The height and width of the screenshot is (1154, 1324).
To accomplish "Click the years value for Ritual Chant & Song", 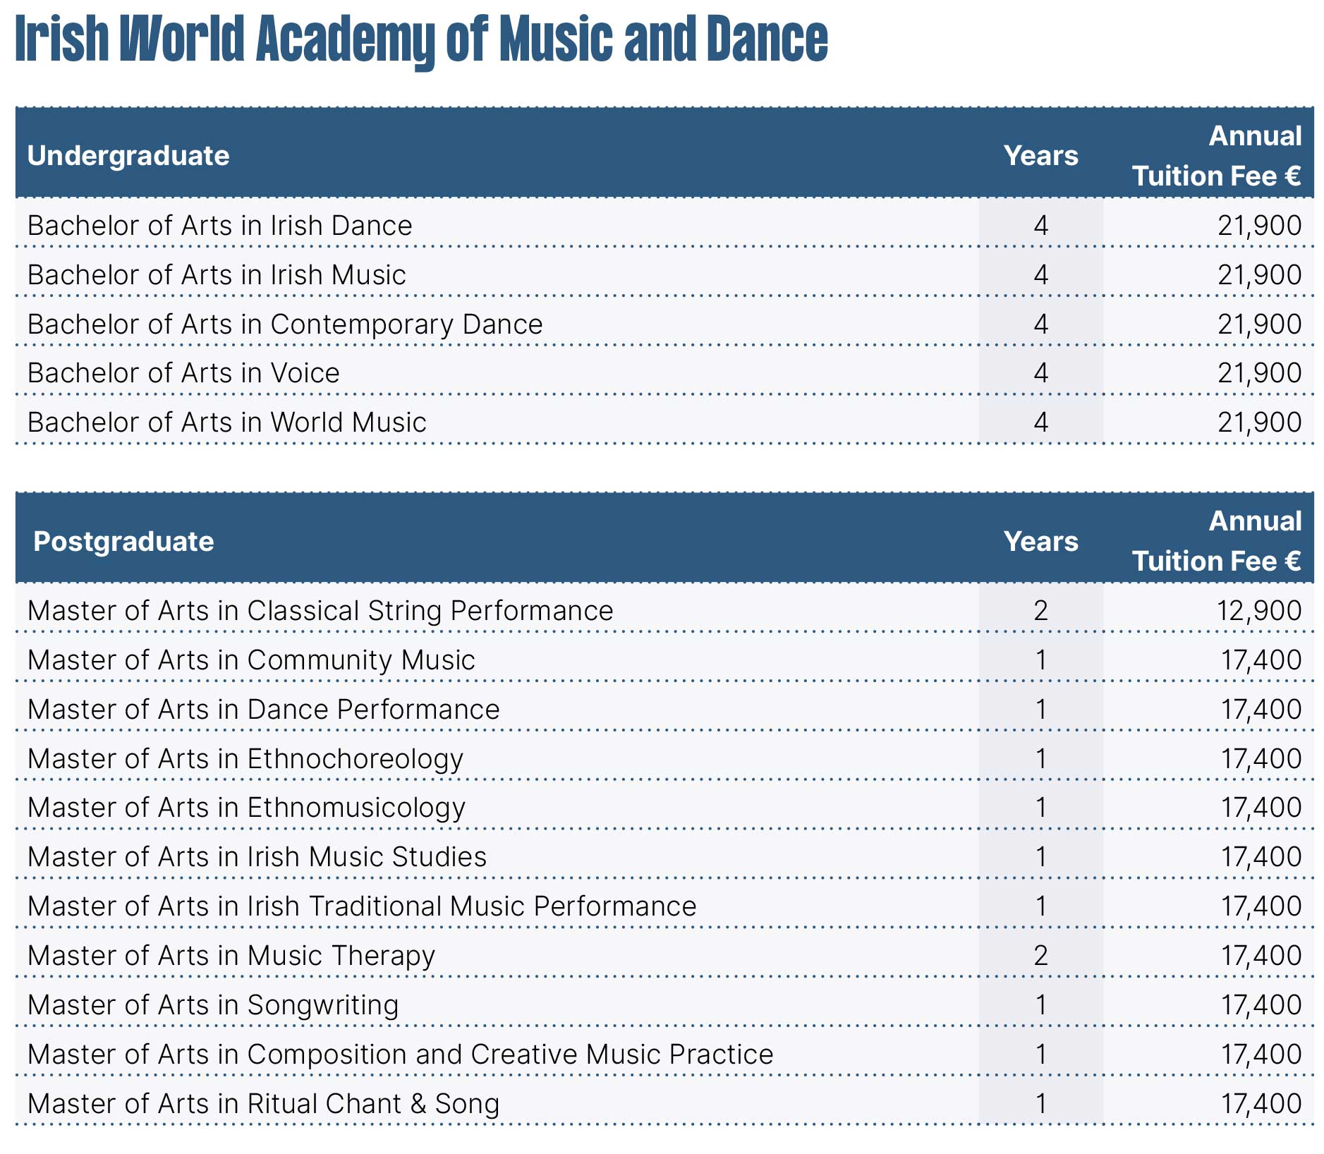I will coord(1040,1104).
